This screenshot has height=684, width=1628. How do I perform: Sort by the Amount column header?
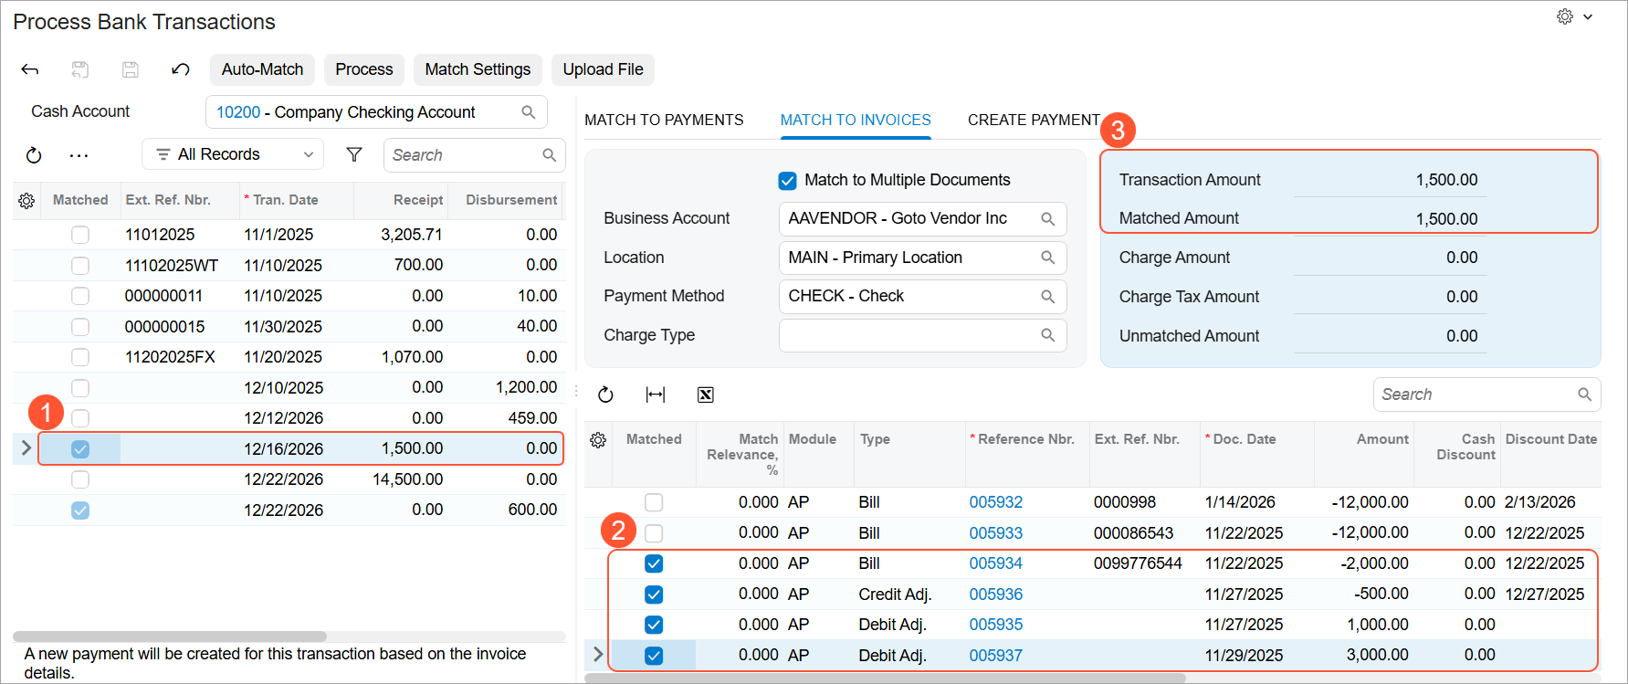click(x=1382, y=439)
